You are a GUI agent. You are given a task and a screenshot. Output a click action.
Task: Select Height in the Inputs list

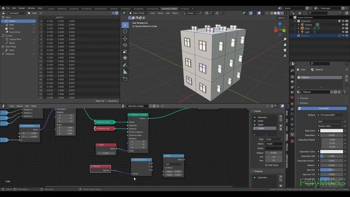(265, 129)
